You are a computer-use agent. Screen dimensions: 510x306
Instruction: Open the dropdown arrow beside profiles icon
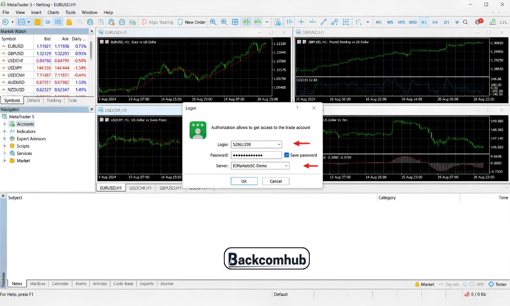pos(29,22)
